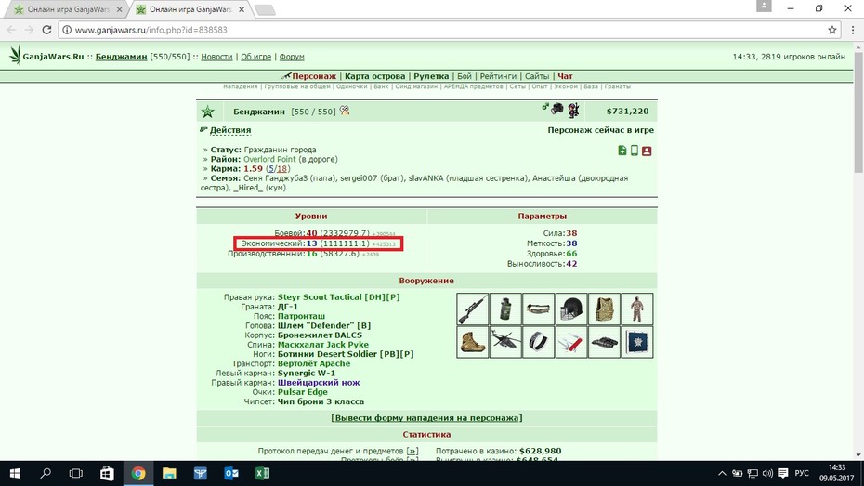Image resolution: width=864 pixels, height=486 pixels.
Task: Click the dark helmet achievement icon
Action: [x=557, y=109]
